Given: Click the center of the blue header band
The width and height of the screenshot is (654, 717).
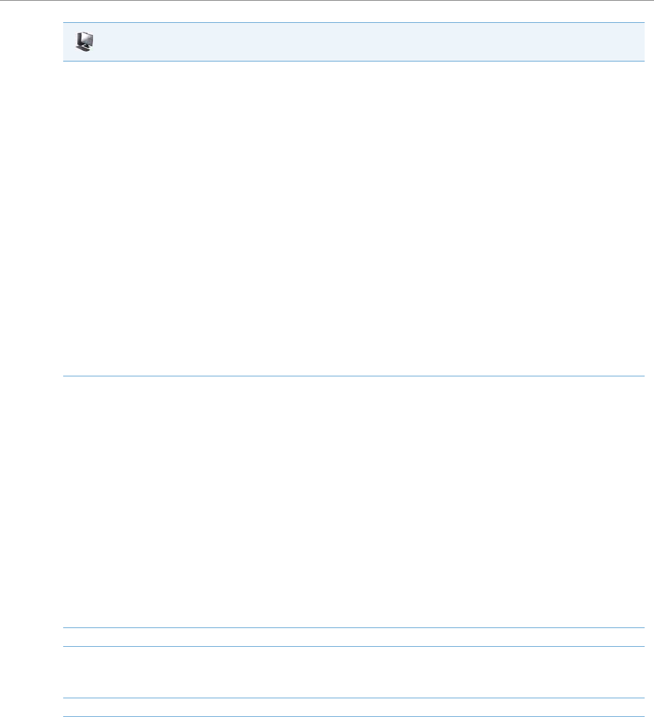Looking at the screenshot, I should pos(353,42).
